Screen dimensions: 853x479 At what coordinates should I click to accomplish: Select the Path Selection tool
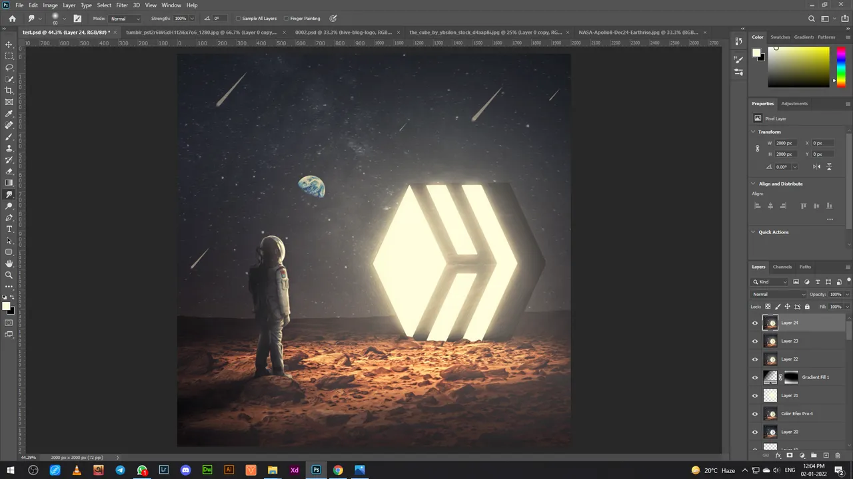(x=9, y=240)
